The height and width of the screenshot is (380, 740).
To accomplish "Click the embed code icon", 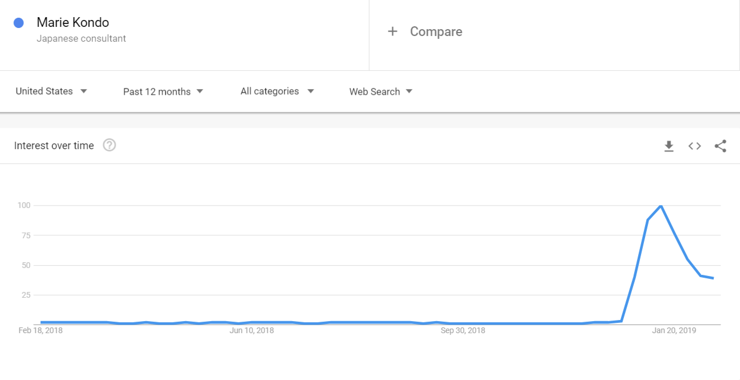I will (695, 146).
